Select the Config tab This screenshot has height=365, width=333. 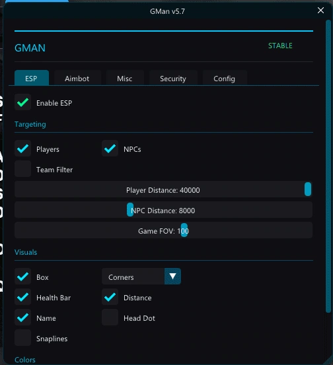(x=224, y=78)
